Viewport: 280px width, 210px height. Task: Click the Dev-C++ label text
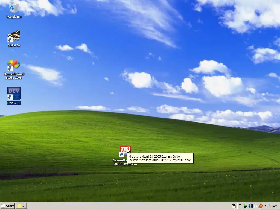tap(14, 103)
